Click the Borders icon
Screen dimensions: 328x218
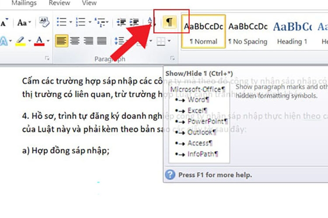161,41
